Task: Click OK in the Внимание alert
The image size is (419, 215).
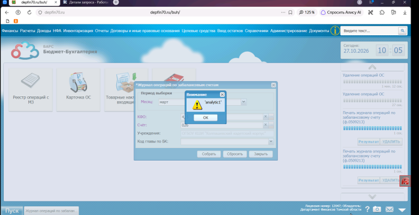Action: click(x=206, y=118)
